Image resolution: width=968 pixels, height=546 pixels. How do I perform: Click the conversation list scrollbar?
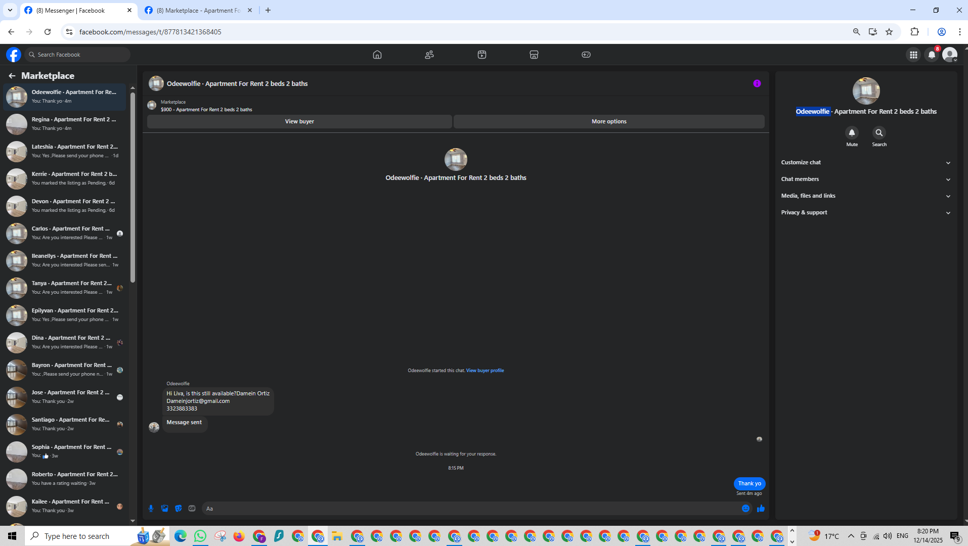point(133,187)
